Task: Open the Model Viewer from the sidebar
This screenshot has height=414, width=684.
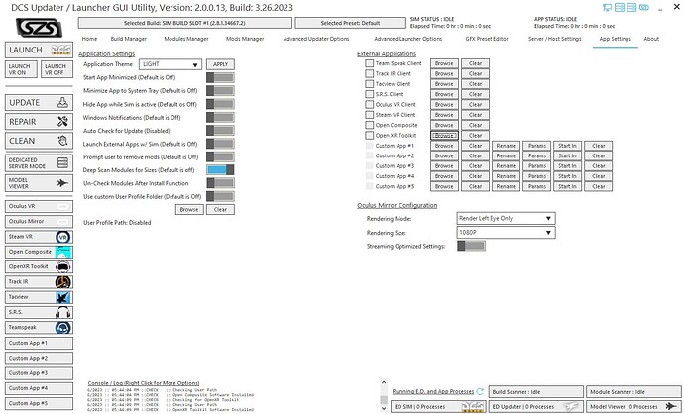Action: coord(39,183)
